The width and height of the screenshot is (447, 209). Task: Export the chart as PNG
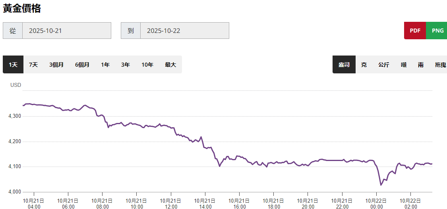(x=437, y=31)
